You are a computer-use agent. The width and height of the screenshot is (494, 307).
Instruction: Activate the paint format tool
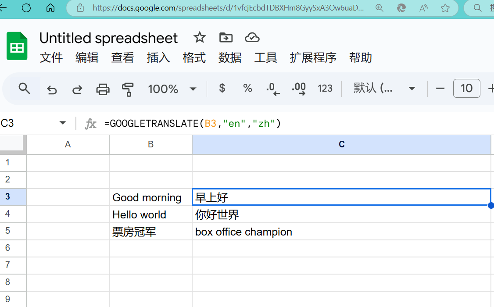[x=128, y=89]
